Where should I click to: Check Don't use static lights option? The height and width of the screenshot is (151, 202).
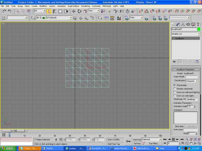coord(175,96)
